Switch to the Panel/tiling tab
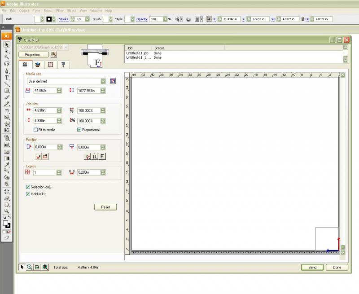The width and height of the screenshot is (359, 294). tap(50, 65)
